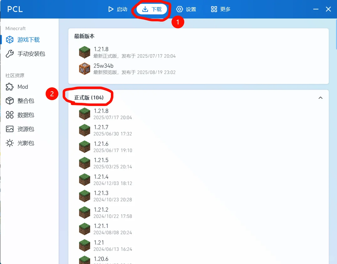The height and width of the screenshot is (264, 337).
Task: Click the 2025/06/30 17:32 release date
Action: click(113, 134)
